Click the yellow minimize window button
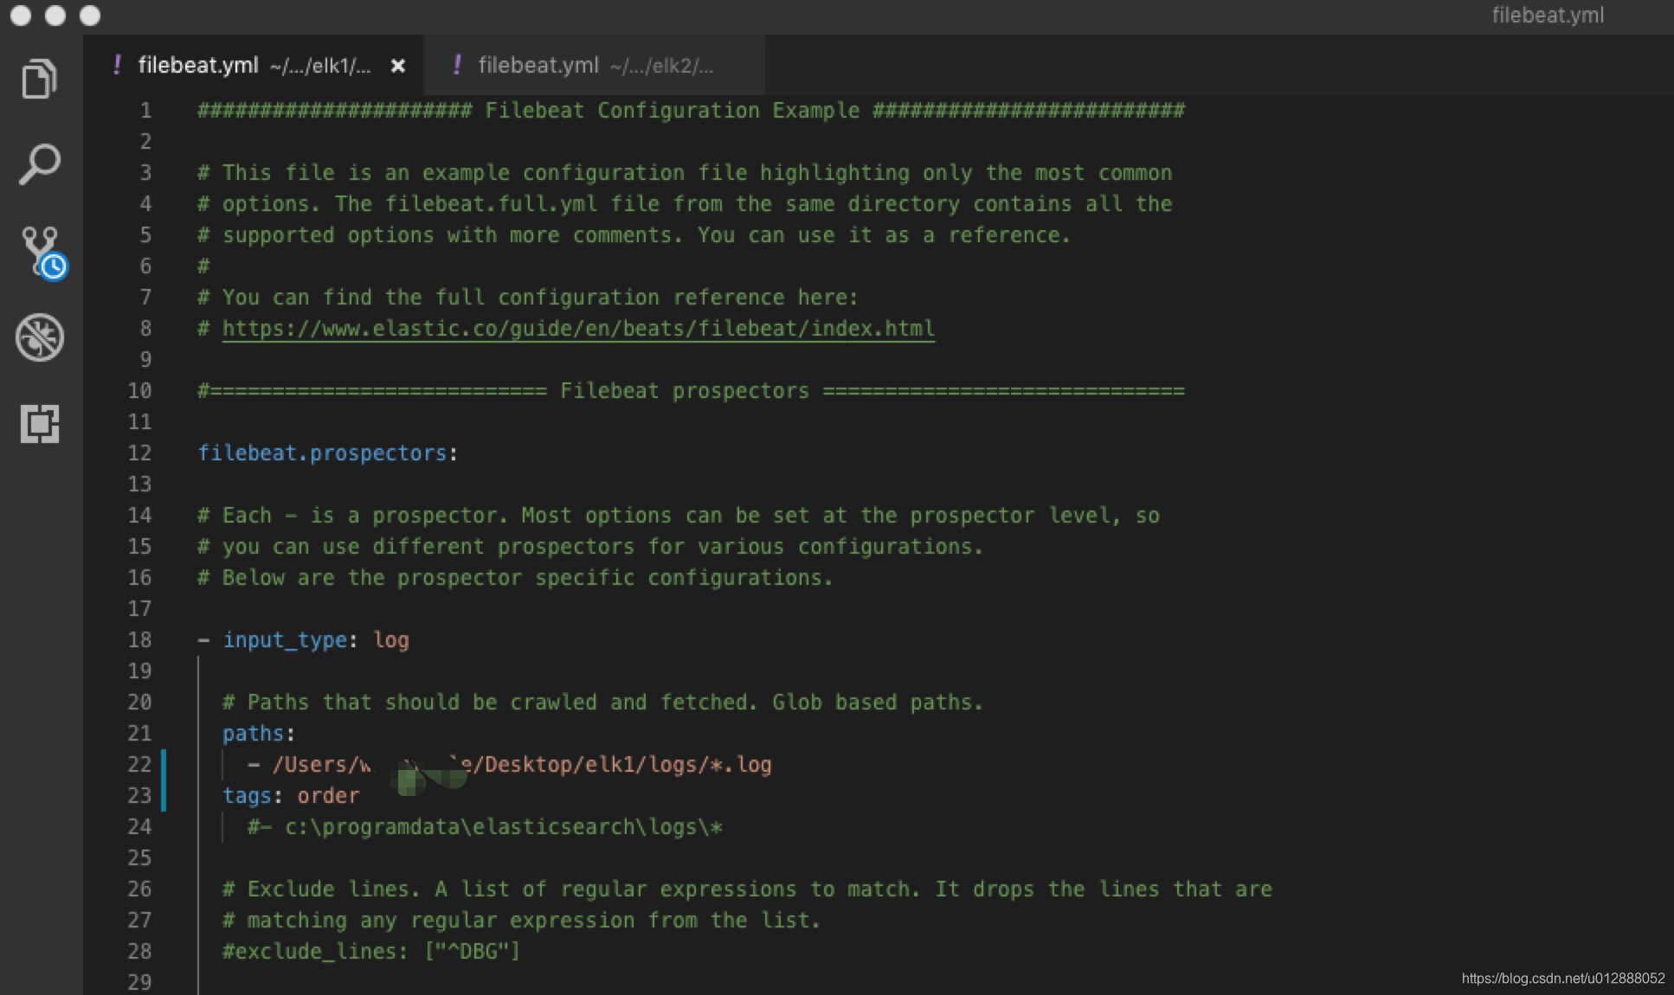This screenshot has height=995, width=1674. tap(55, 16)
